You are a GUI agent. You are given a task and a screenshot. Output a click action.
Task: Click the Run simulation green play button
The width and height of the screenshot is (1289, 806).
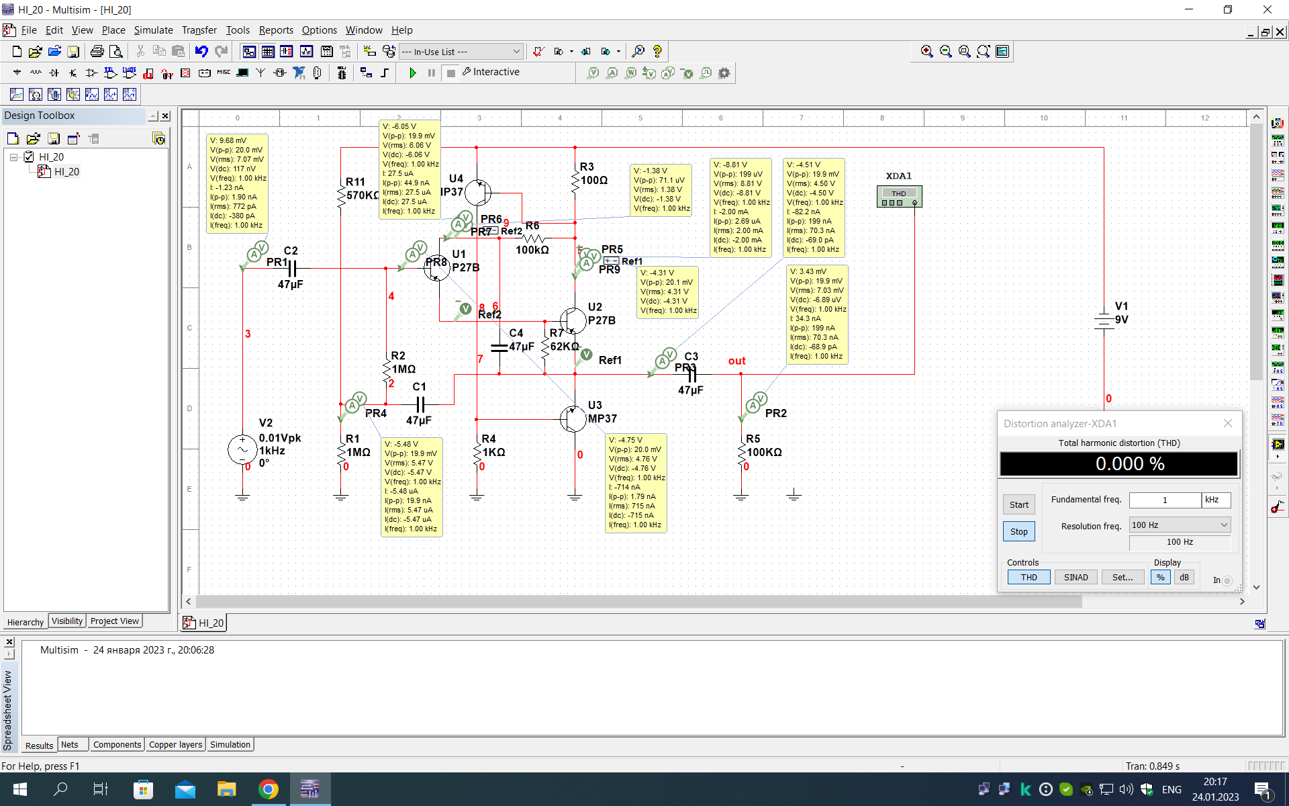413,73
